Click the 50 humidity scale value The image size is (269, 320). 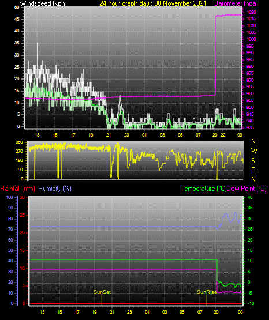[10, 250]
